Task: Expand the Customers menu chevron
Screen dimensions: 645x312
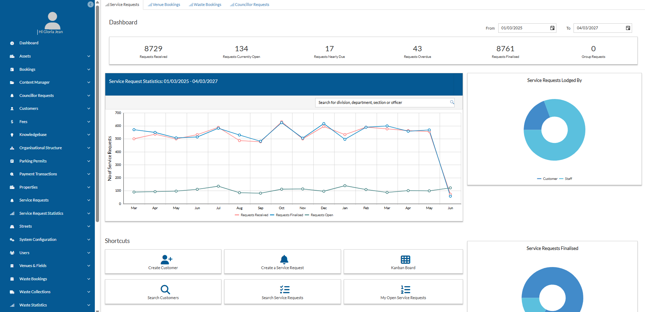Action: [89, 109]
